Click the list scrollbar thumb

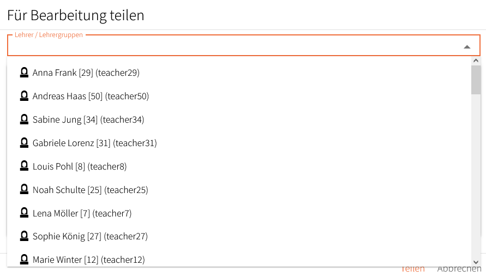click(x=476, y=80)
